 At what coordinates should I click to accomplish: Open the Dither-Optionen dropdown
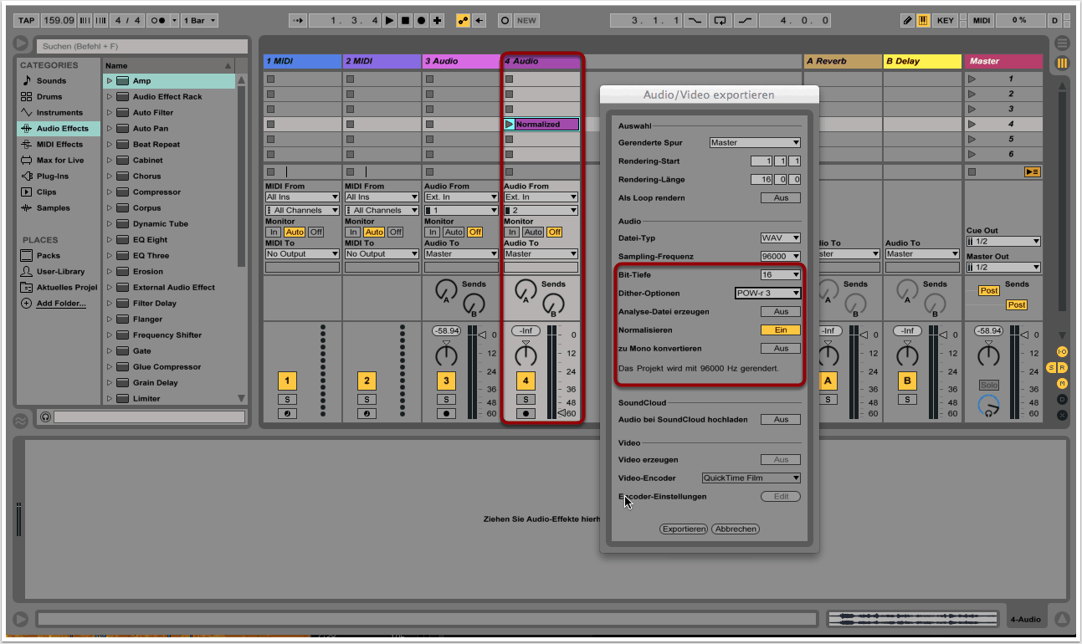(x=767, y=294)
